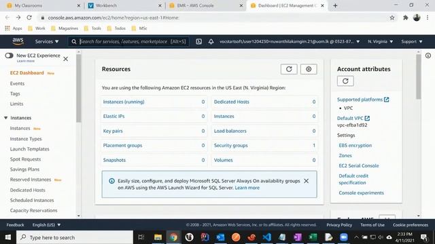Open Reserved Instances in sidebar

pos(31,180)
